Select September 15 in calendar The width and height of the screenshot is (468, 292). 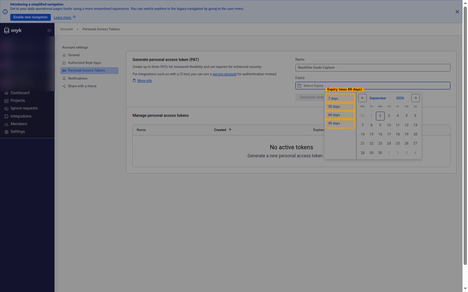(371, 134)
